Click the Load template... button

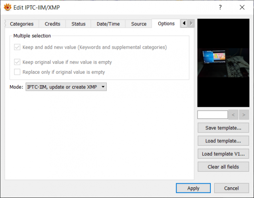(223, 141)
